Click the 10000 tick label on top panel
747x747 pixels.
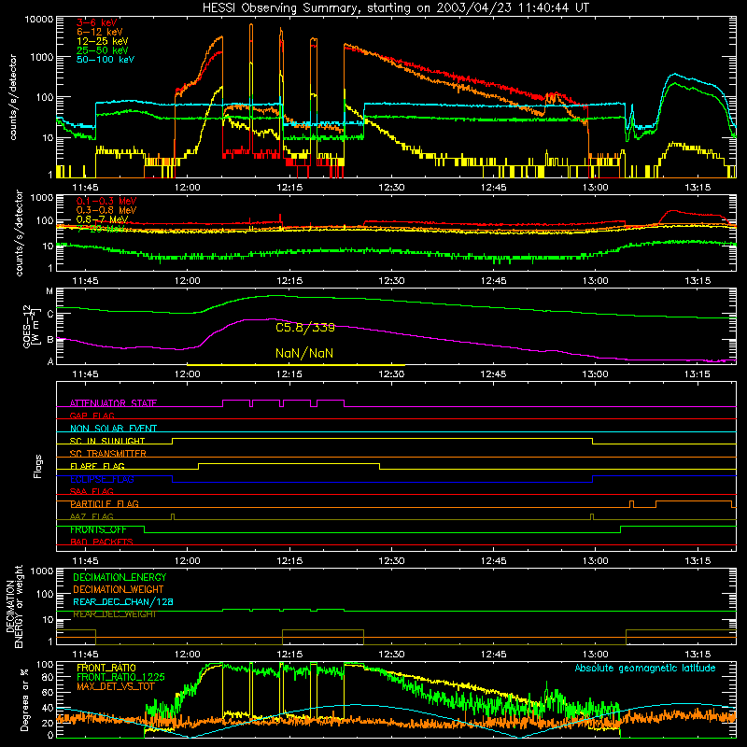pos(39,19)
